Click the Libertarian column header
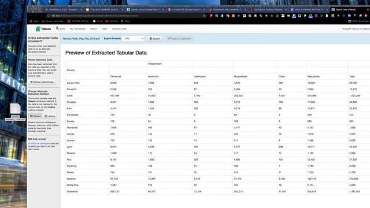Screen dimensions: 370x208 [x=200, y=76]
